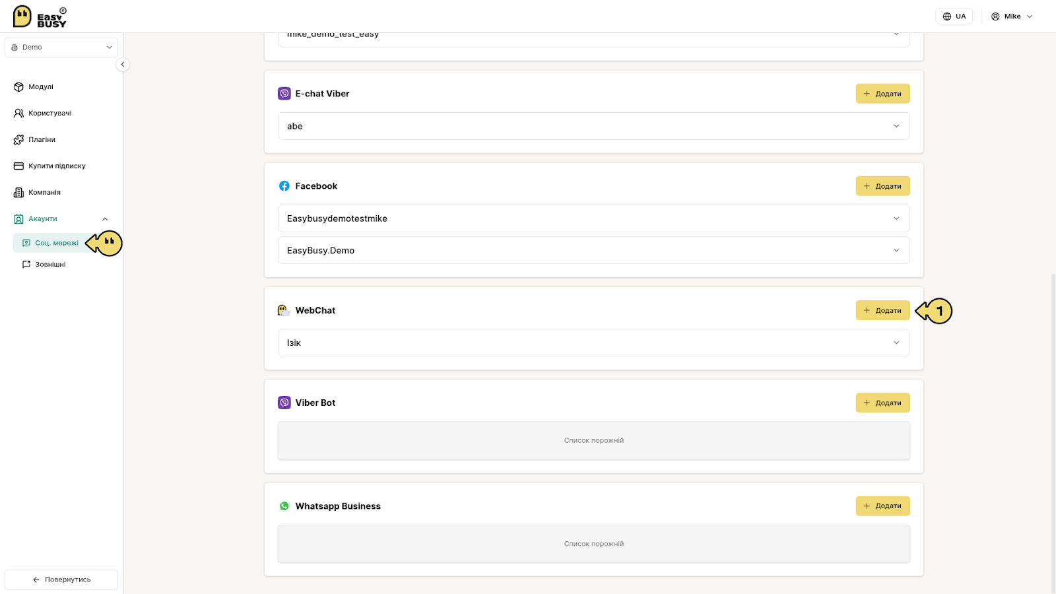
Task: Click the Компанія building icon
Action: point(18,192)
